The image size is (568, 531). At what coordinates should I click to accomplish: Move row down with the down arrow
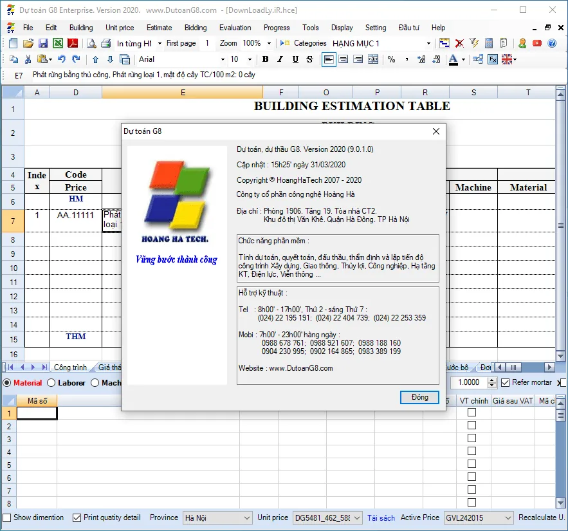tap(110, 59)
